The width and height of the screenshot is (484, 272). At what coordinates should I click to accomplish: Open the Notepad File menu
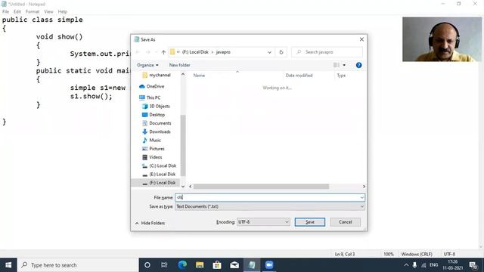coord(5,11)
